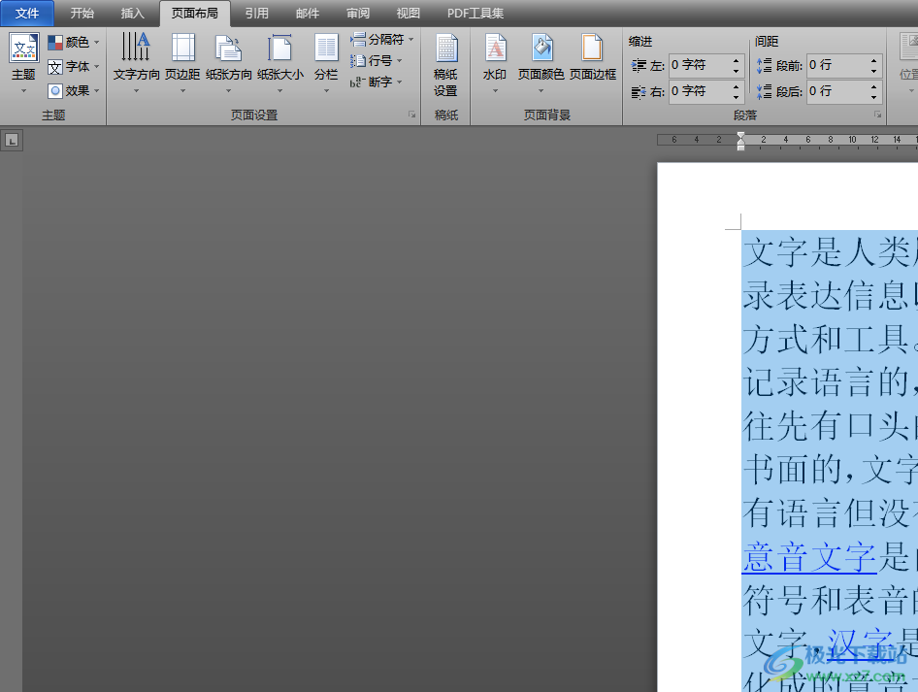This screenshot has height=692, width=918.
Task: Expand the 水印 dropdown arrow
Action: point(495,90)
